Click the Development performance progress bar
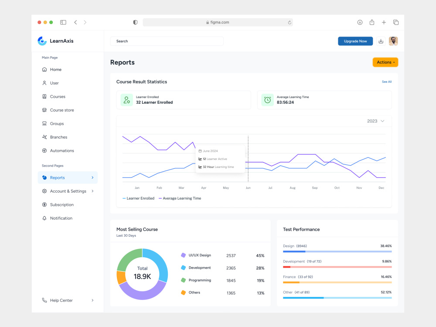Image resolution: width=436 pixels, height=327 pixels. coord(337,267)
